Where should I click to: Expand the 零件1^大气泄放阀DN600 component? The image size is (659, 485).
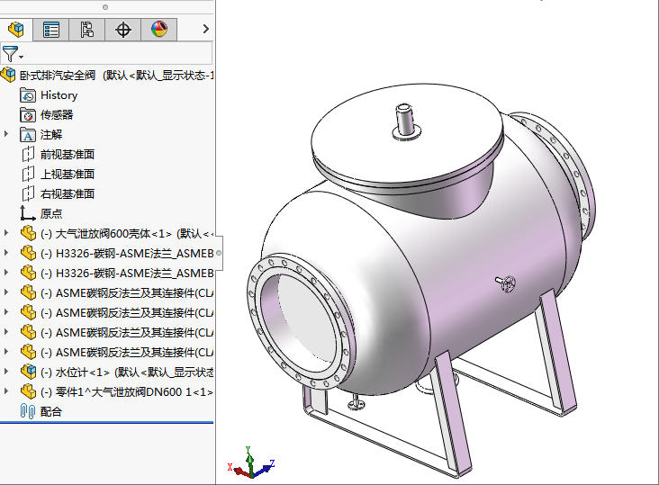(x=6, y=391)
